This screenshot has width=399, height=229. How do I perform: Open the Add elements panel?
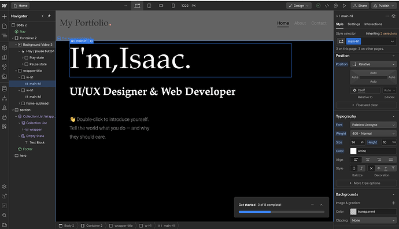tap(4, 17)
